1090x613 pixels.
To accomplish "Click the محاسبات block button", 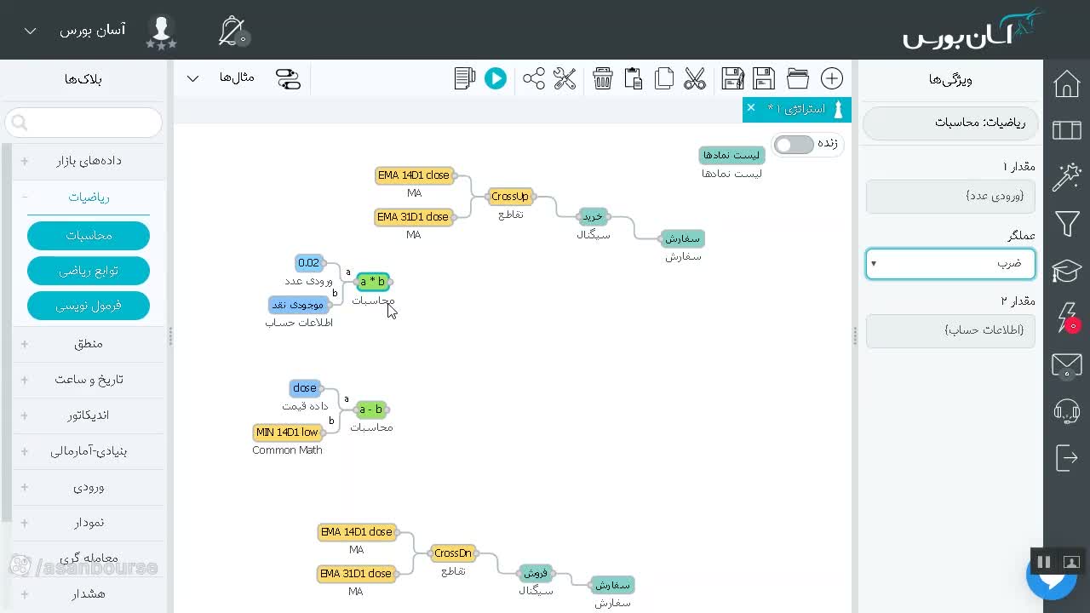I will pos(89,236).
